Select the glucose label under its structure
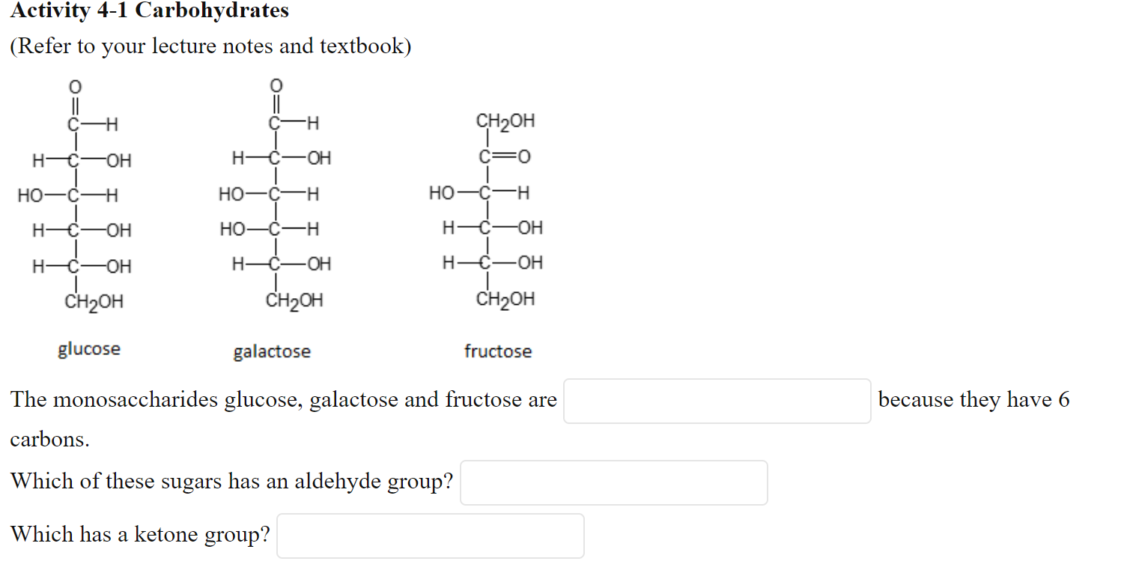 89,348
